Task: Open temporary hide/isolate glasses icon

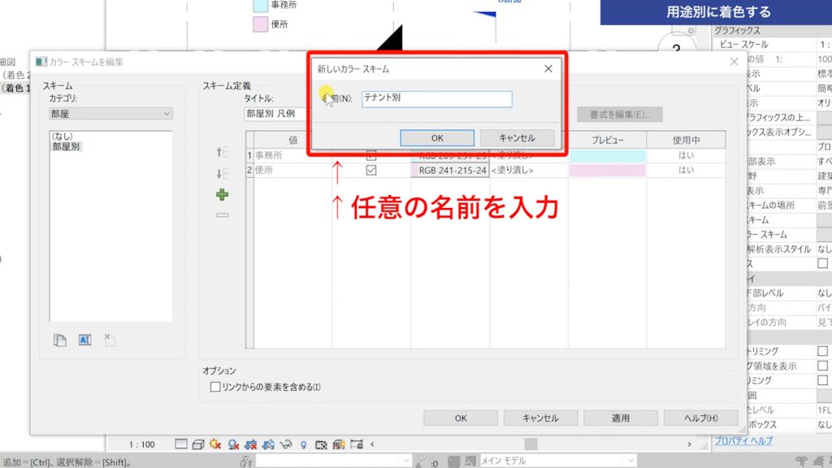Action: 286,444
